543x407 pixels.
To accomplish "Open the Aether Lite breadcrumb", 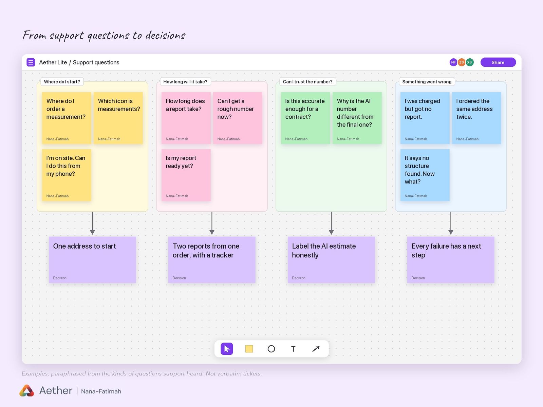I will click(x=53, y=62).
